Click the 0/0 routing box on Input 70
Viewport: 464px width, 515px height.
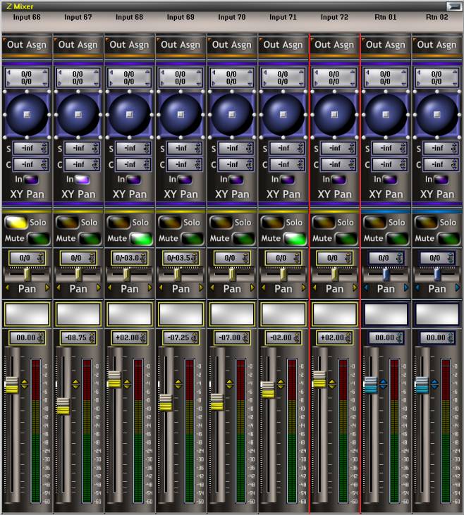tap(231, 76)
